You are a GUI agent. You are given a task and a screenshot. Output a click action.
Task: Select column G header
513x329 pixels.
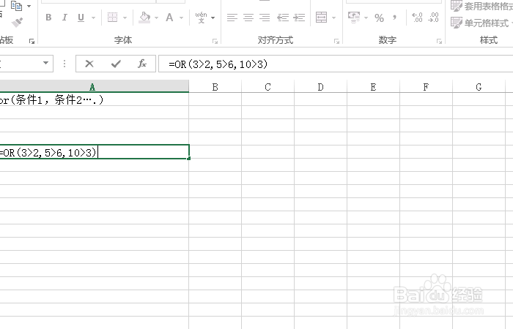pos(479,87)
